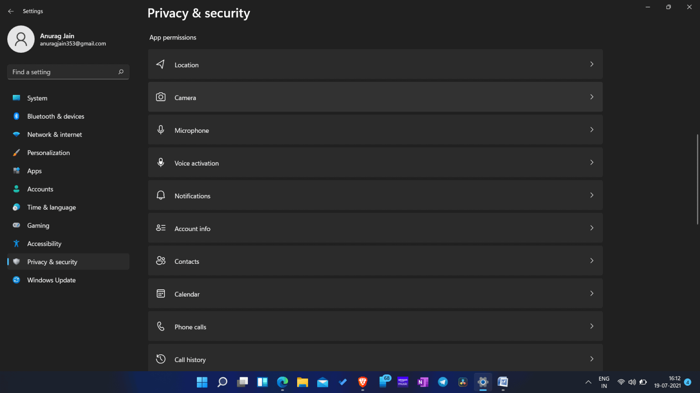The image size is (700, 393).
Task: Expand the Notifications row chevron
Action: tap(592, 195)
